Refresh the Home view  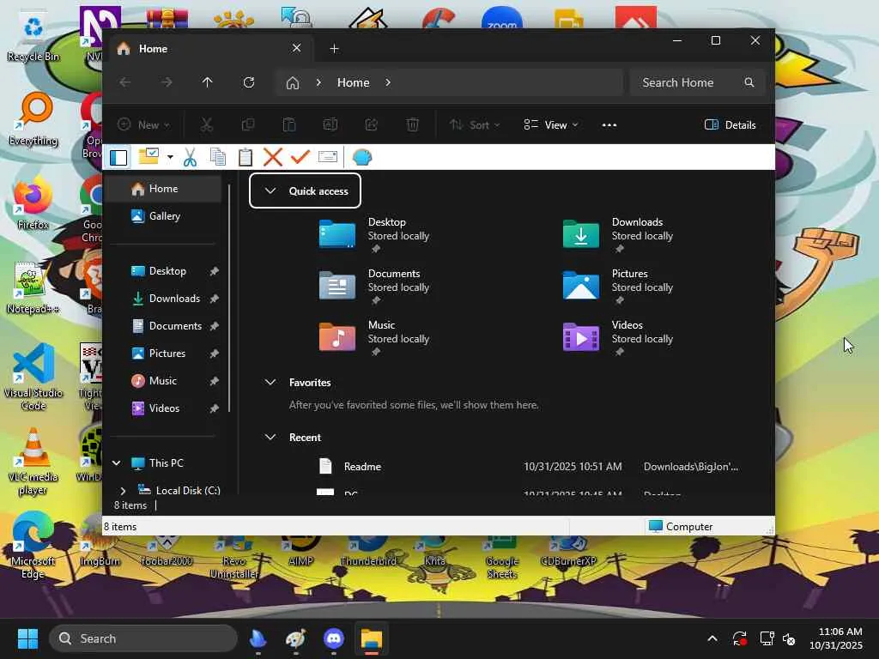(249, 82)
